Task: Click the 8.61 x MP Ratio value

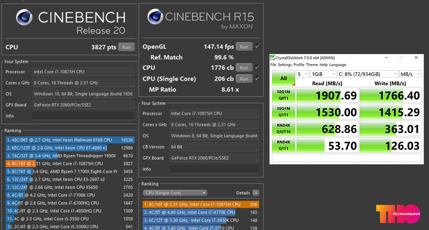Action: click(230, 90)
